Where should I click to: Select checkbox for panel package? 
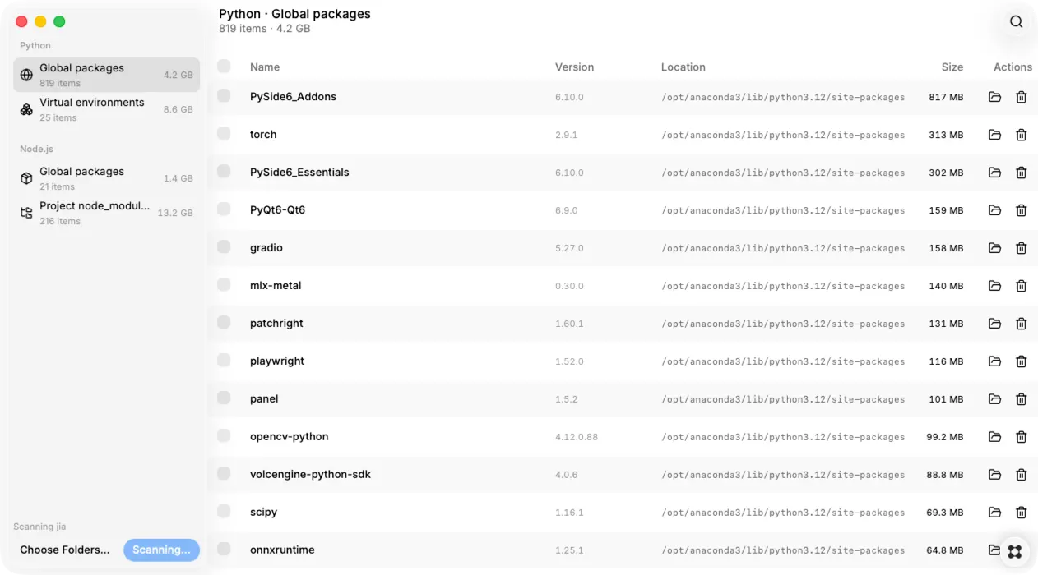pos(224,398)
